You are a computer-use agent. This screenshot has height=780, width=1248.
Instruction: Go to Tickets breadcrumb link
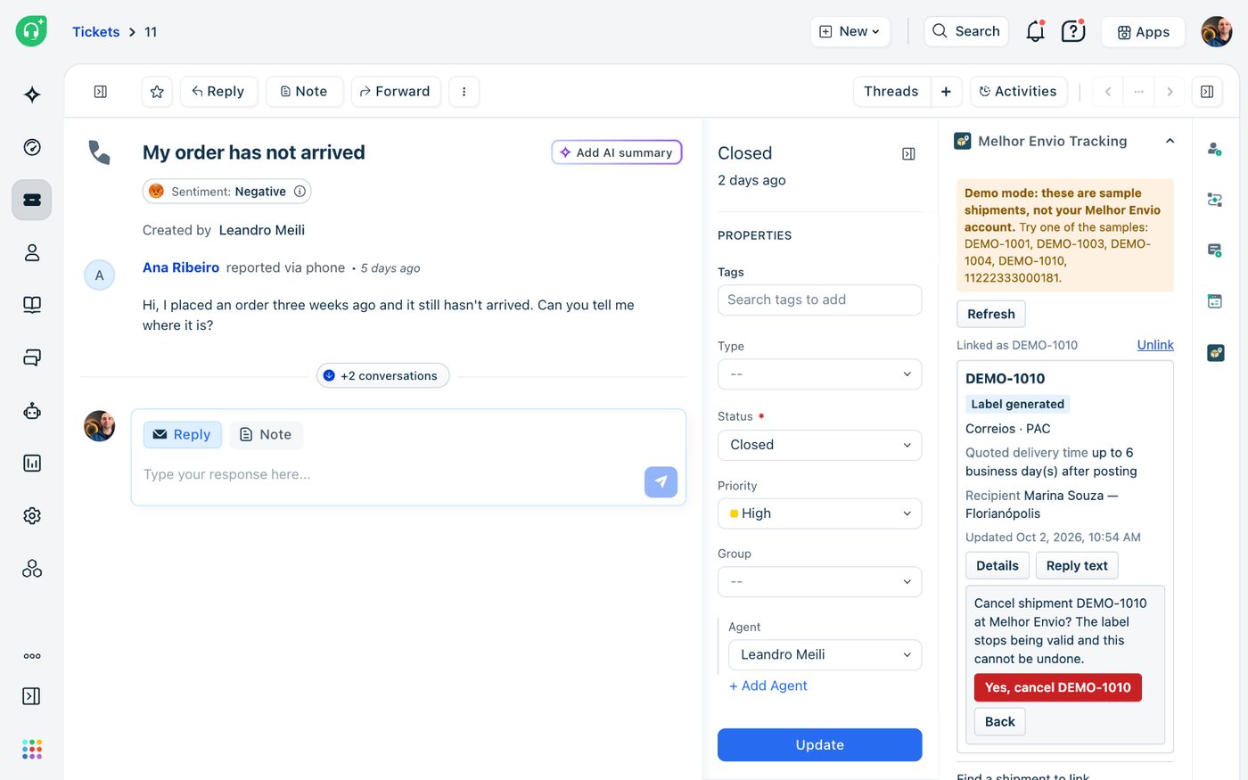pos(95,32)
